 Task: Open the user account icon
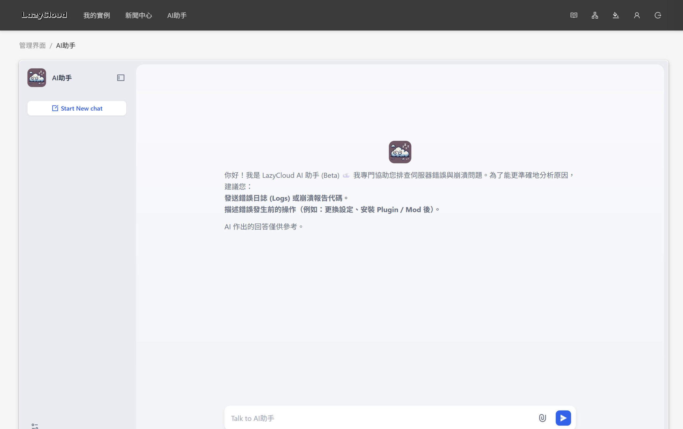pos(637,15)
